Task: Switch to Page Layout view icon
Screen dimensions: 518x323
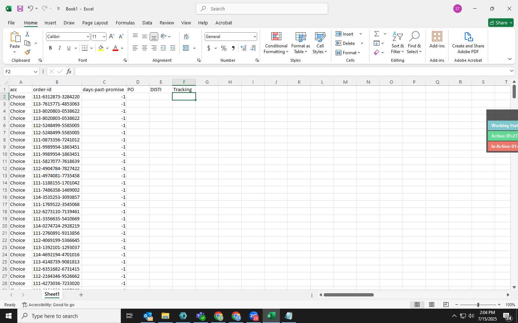Action: click(432, 305)
